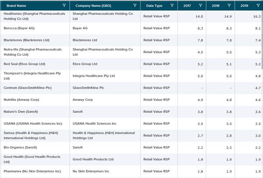Click the 2018 value 14.9 for Healtheries
Screen dimensions: 263x178
228,17
